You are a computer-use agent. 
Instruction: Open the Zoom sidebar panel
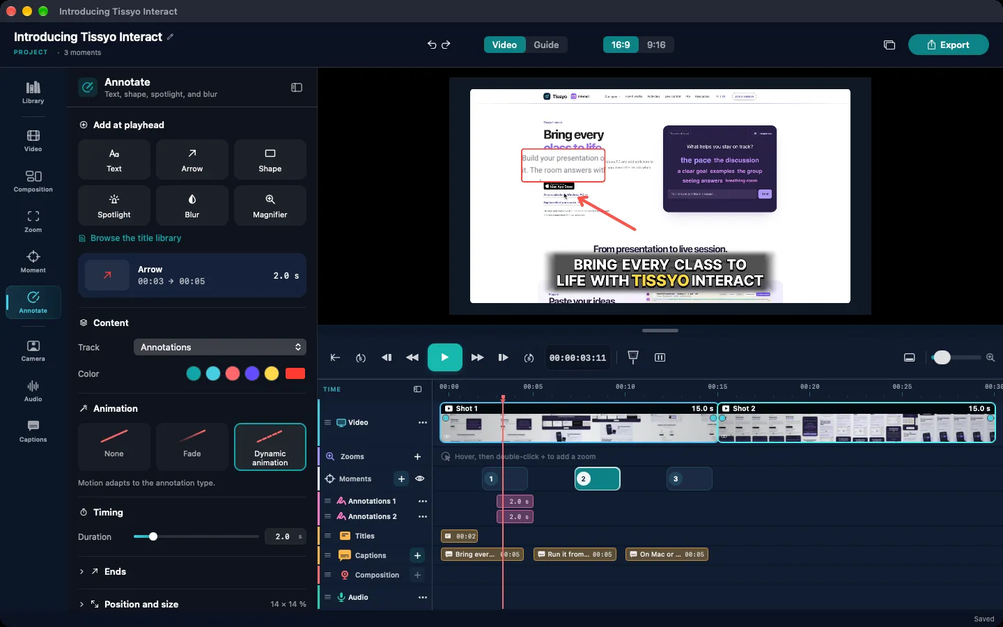coord(33,222)
